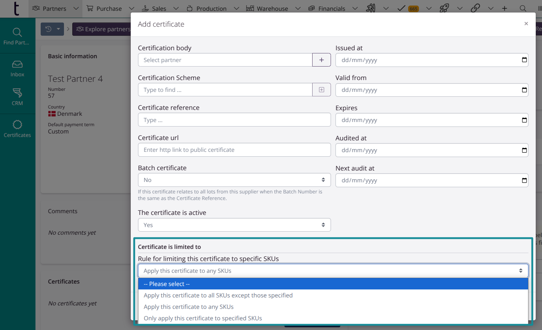Open Inbox from the left sidebar
This screenshot has width=542, height=330.
[17, 68]
